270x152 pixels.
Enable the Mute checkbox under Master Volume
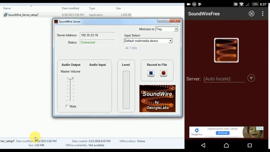coord(67,106)
